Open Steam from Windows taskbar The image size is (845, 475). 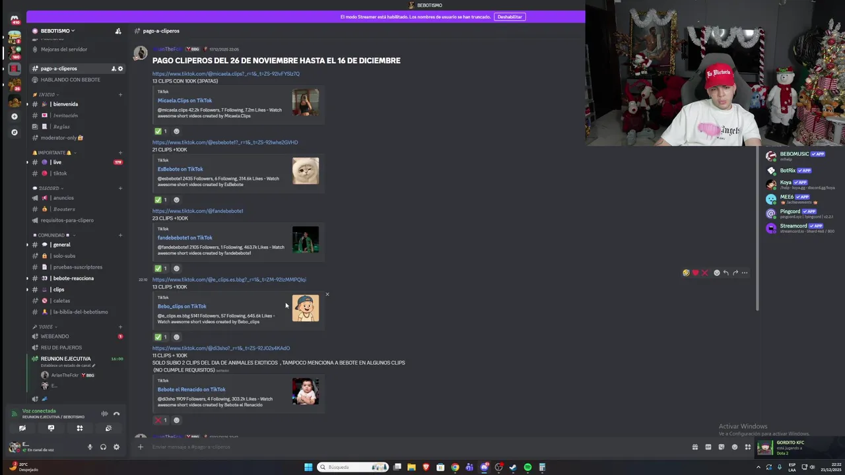point(513,467)
